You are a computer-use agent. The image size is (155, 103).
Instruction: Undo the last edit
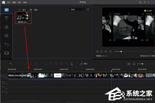tap(11, 64)
